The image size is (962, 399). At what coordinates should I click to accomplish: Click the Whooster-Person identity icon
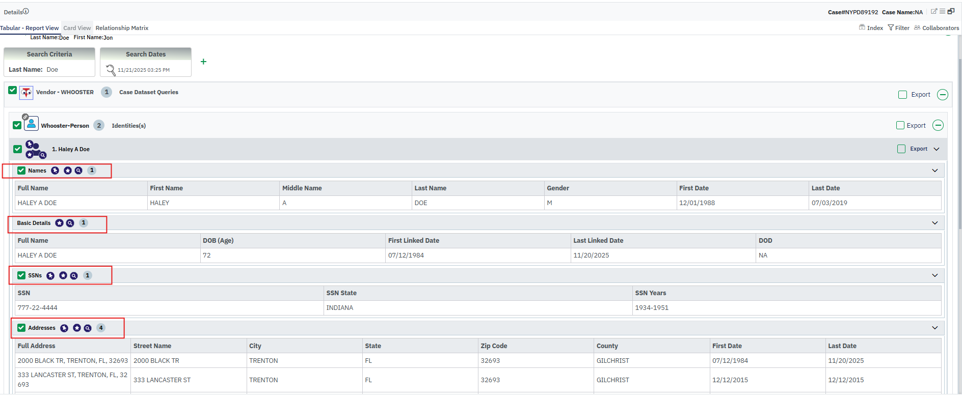coord(31,123)
